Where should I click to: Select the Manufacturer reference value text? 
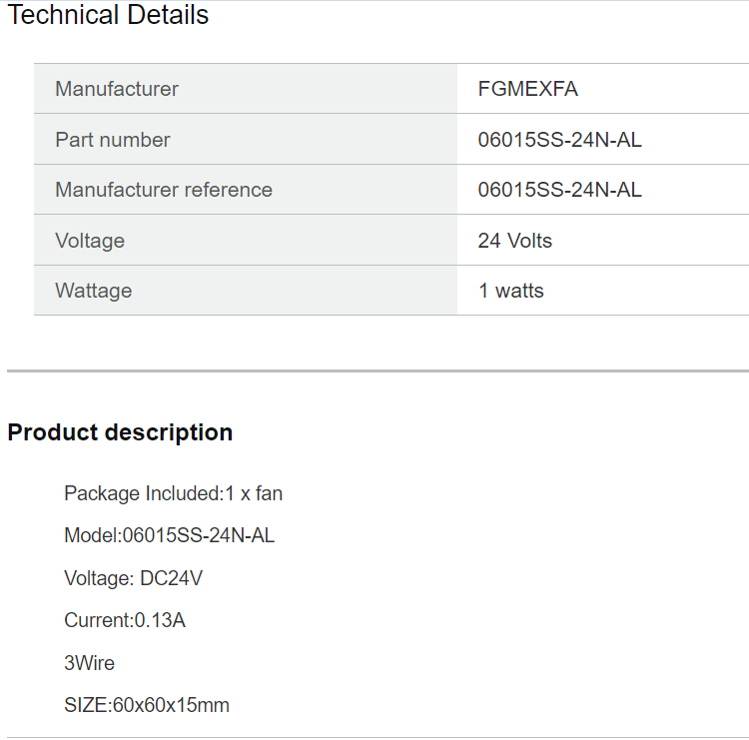560,190
